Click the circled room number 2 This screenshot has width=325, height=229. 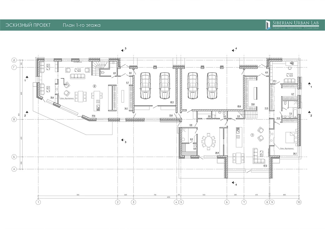pos(94,85)
